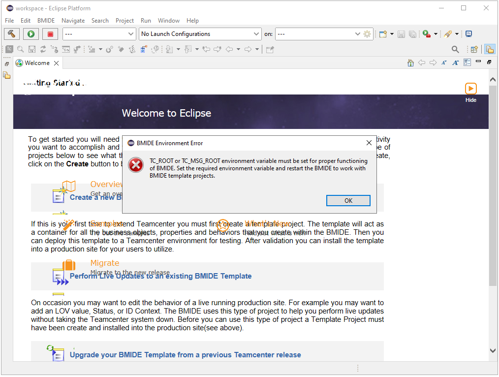Click the Create a new BMIDE project link
Viewport: 499px width, 377px height.
click(x=96, y=197)
